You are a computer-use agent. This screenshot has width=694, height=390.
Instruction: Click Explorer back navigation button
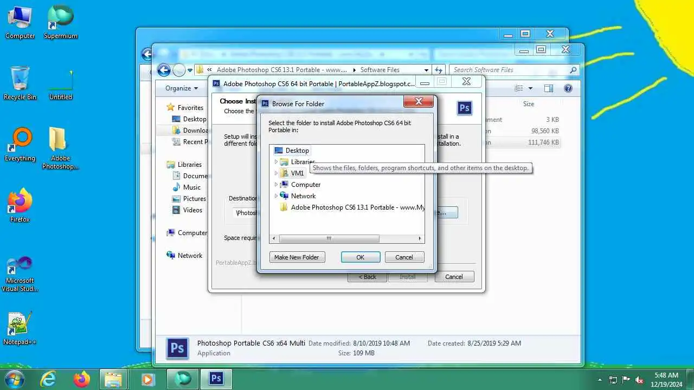click(164, 70)
